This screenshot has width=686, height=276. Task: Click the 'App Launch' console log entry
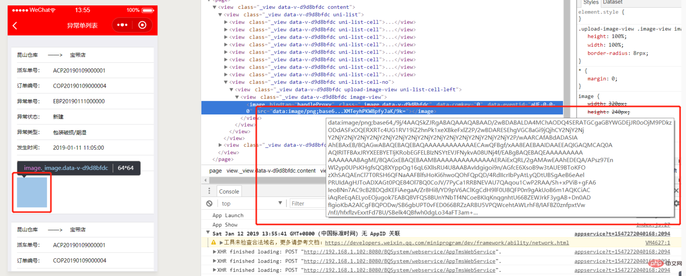pyautogui.click(x=228, y=216)
